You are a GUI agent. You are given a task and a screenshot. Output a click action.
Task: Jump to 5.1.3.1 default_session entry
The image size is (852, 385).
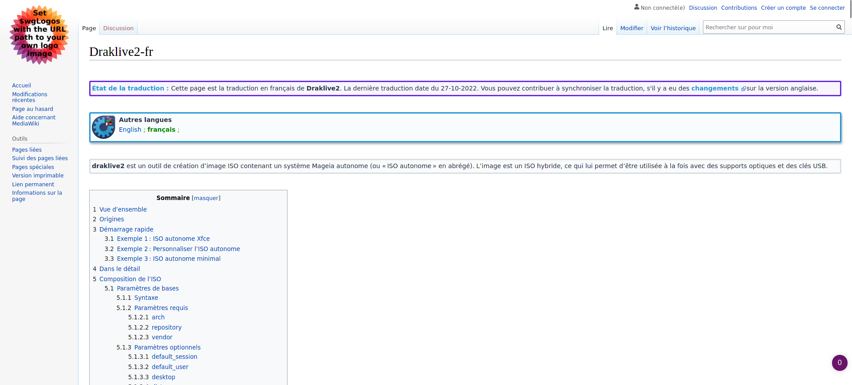pos(163,357)
